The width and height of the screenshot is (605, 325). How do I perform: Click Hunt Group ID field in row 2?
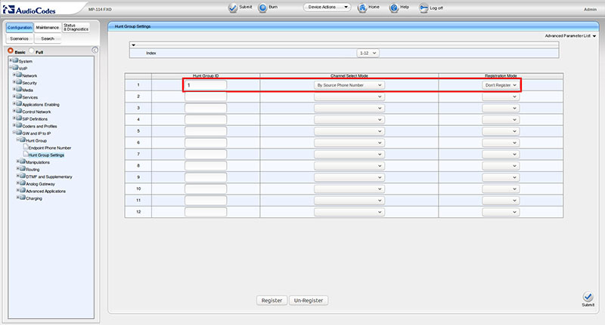pos(206,97)
